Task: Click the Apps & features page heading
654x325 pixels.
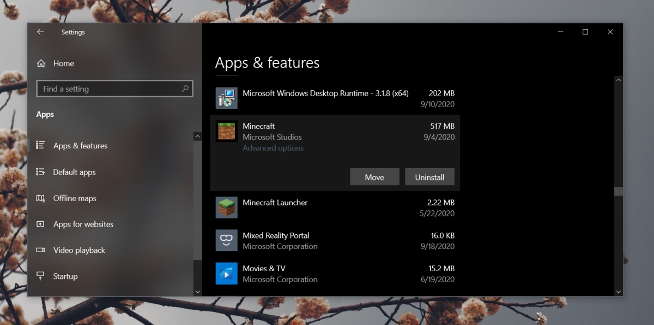Action: [x=267, y=63]
